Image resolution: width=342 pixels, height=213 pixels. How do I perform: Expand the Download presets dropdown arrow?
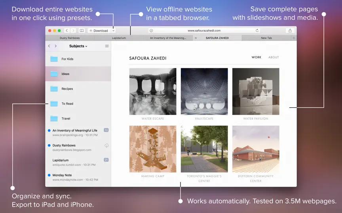point(114,31)
